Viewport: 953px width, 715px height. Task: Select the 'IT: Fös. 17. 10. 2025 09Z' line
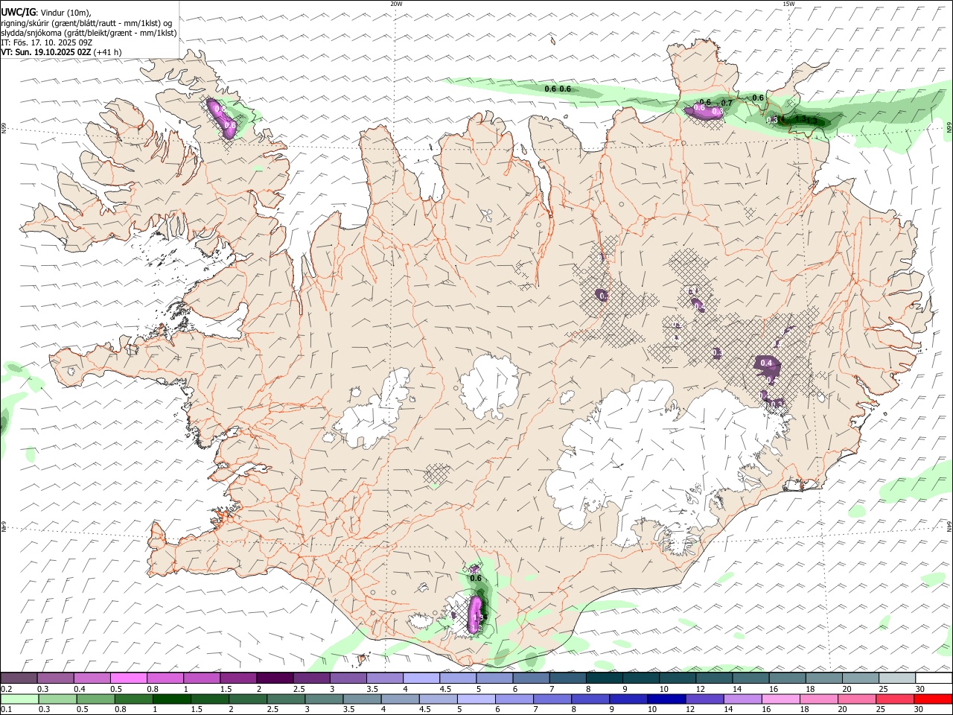point(46,42)
